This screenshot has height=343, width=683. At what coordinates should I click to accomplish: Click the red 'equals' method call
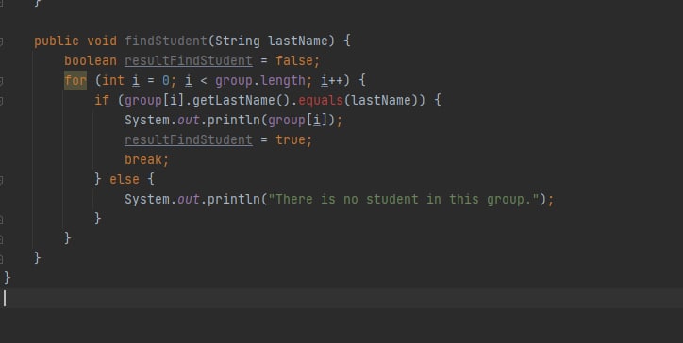coord(321,100)
